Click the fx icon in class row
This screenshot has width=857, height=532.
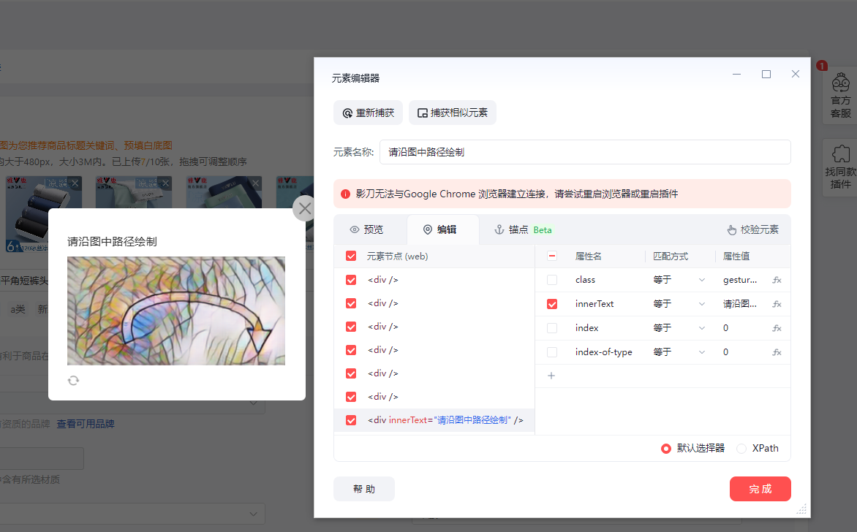[777, 280]
